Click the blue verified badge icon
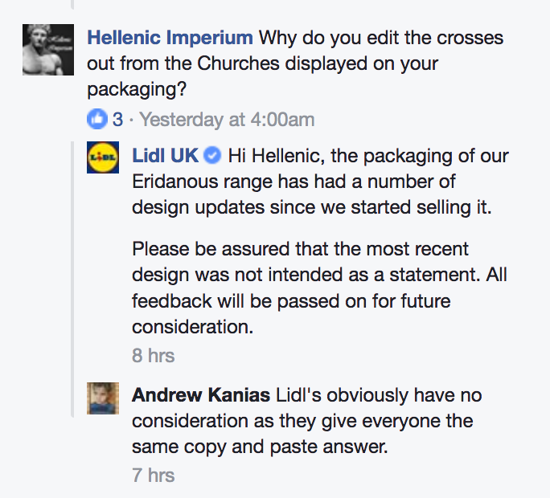The width and height of the screenshot is (550, 498). tap(212, 156)
